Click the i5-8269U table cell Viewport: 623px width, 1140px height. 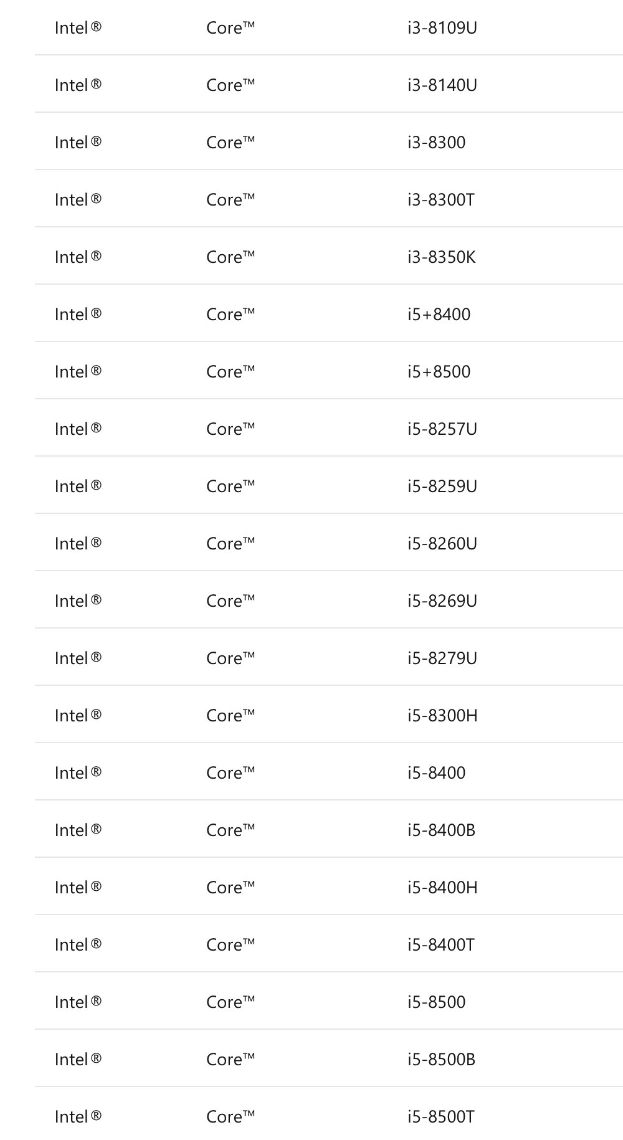click(442, 601)
